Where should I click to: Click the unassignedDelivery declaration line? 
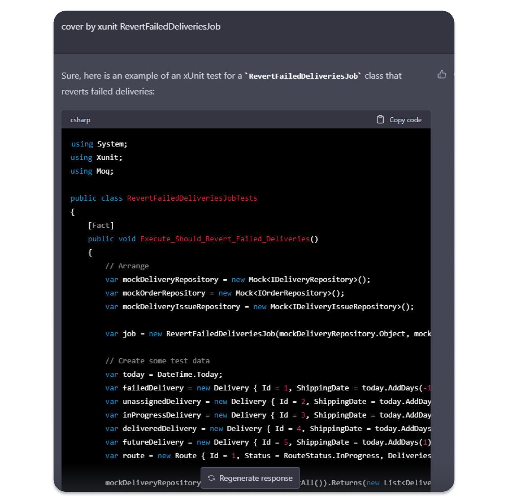click(268, 401)
